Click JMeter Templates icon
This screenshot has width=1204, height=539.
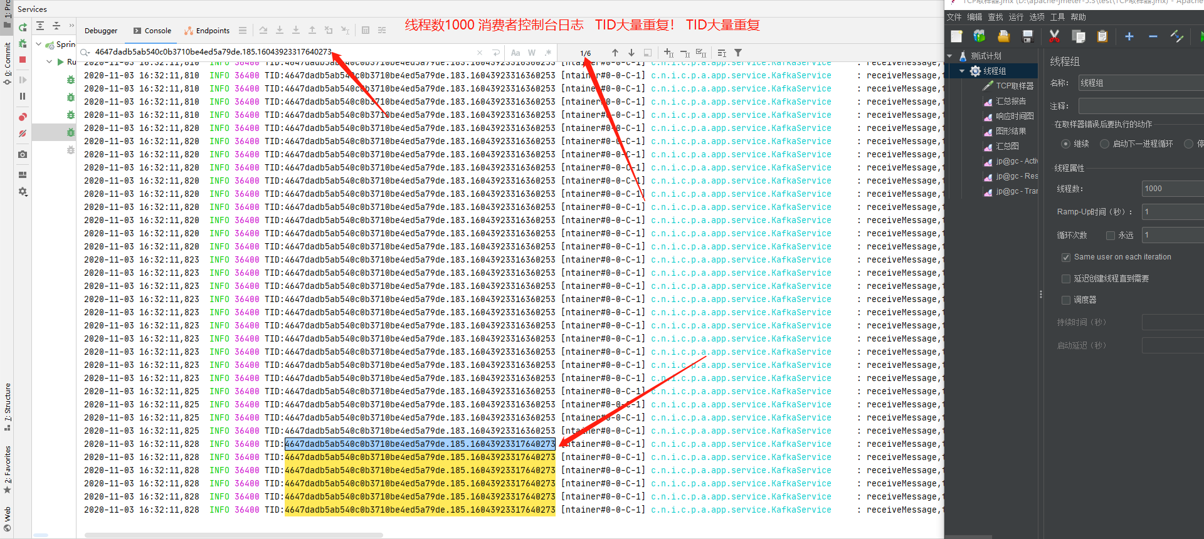click(980, 36)
